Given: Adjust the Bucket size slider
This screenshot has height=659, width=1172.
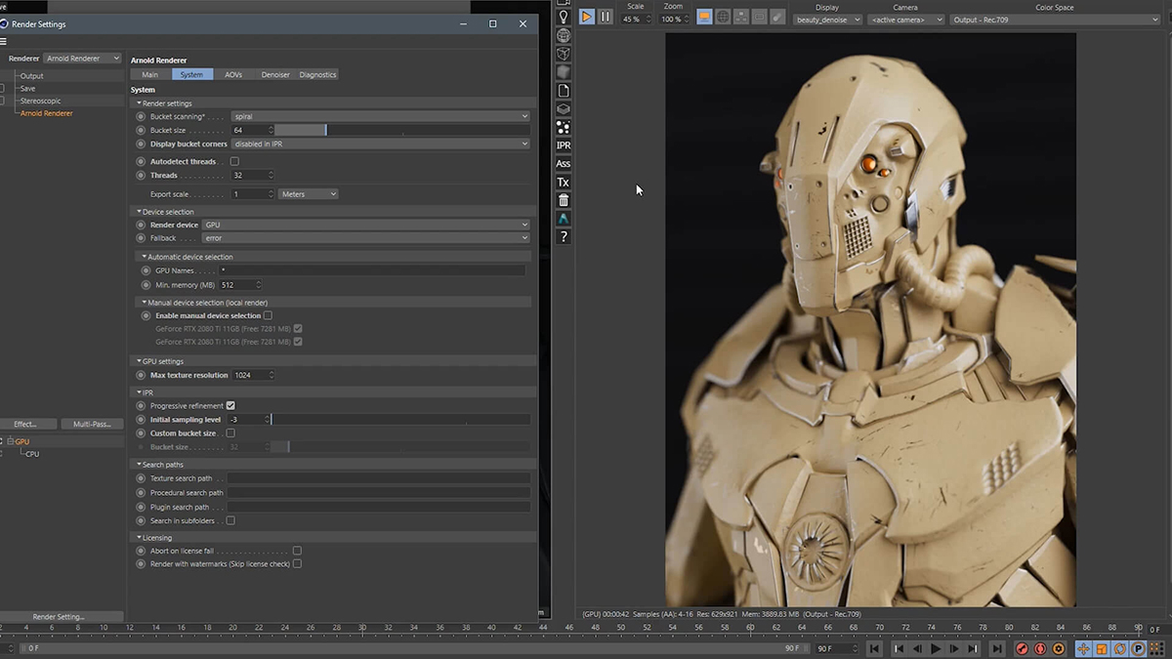Looking at the screenshot, I should click(x=402, y=130).
